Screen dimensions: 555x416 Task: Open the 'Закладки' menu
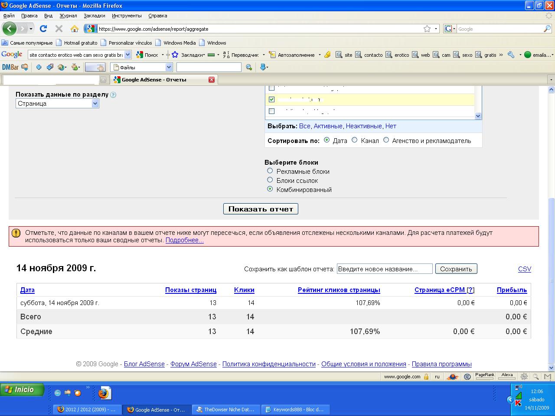[94, 16]
